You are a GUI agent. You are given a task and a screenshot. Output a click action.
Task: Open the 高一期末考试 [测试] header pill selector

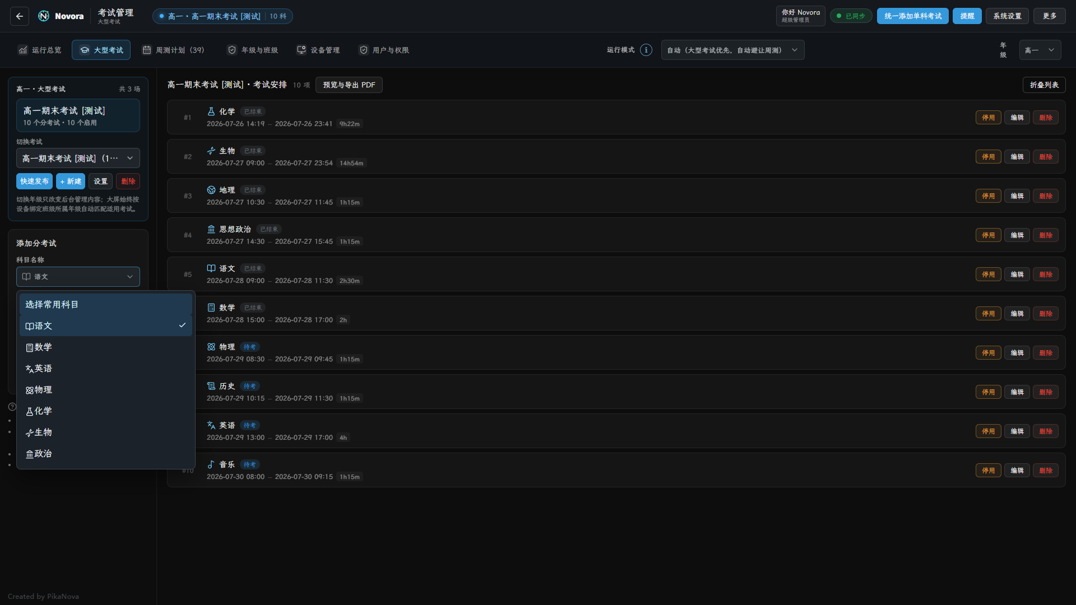pyautogui.click(x=222, y=16)
